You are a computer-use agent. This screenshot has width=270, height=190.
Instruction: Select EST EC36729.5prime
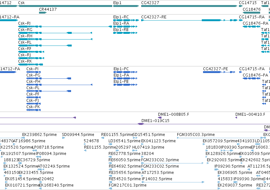pos(34,160)
